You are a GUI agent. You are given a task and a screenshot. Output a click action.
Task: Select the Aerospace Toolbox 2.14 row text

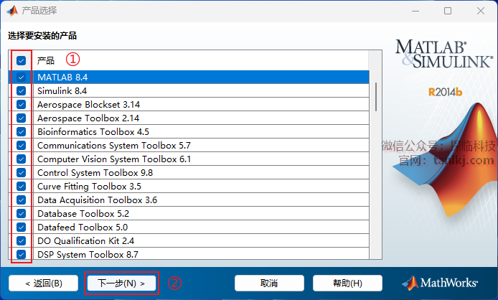tap(88, 118)
